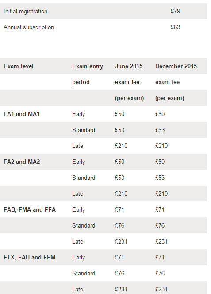Click FA2 and MA2 Early December £50 fee
This screenshot has width=211, height=294.
coord(160,162)
